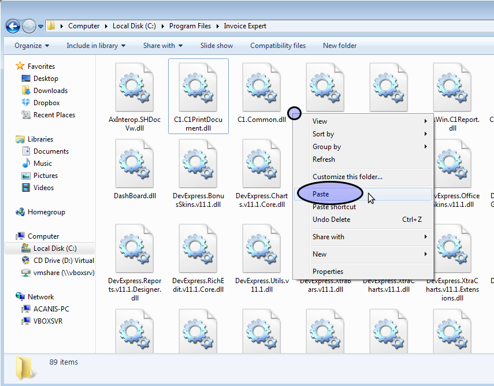Open the Include in library dropdown
Viewport: 494px width, 386px height.
tap(96, 46)
